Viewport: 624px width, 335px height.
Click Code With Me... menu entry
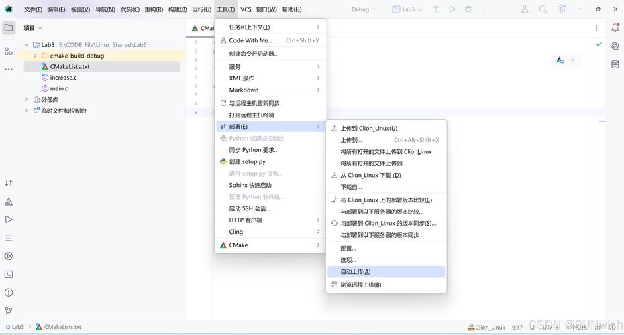click(270, 40)
